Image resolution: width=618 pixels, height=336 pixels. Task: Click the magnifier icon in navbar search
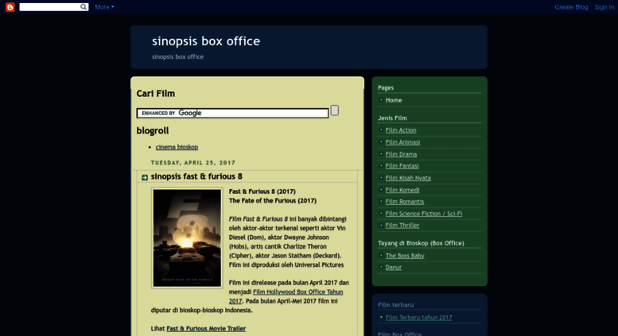84,7
